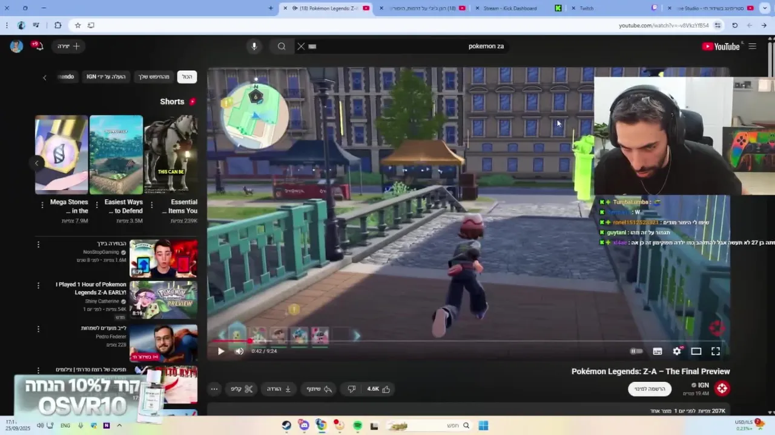The image size is (775, 435).
Task: Dislike the video thumbs-down button
Action: (351, 389)
